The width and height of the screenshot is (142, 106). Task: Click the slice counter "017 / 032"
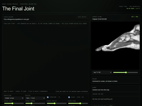click(135, 17)
